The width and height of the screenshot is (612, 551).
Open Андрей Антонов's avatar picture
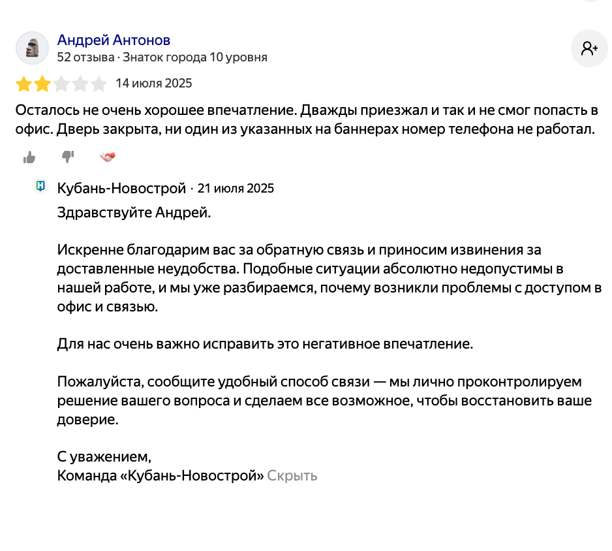32,48
